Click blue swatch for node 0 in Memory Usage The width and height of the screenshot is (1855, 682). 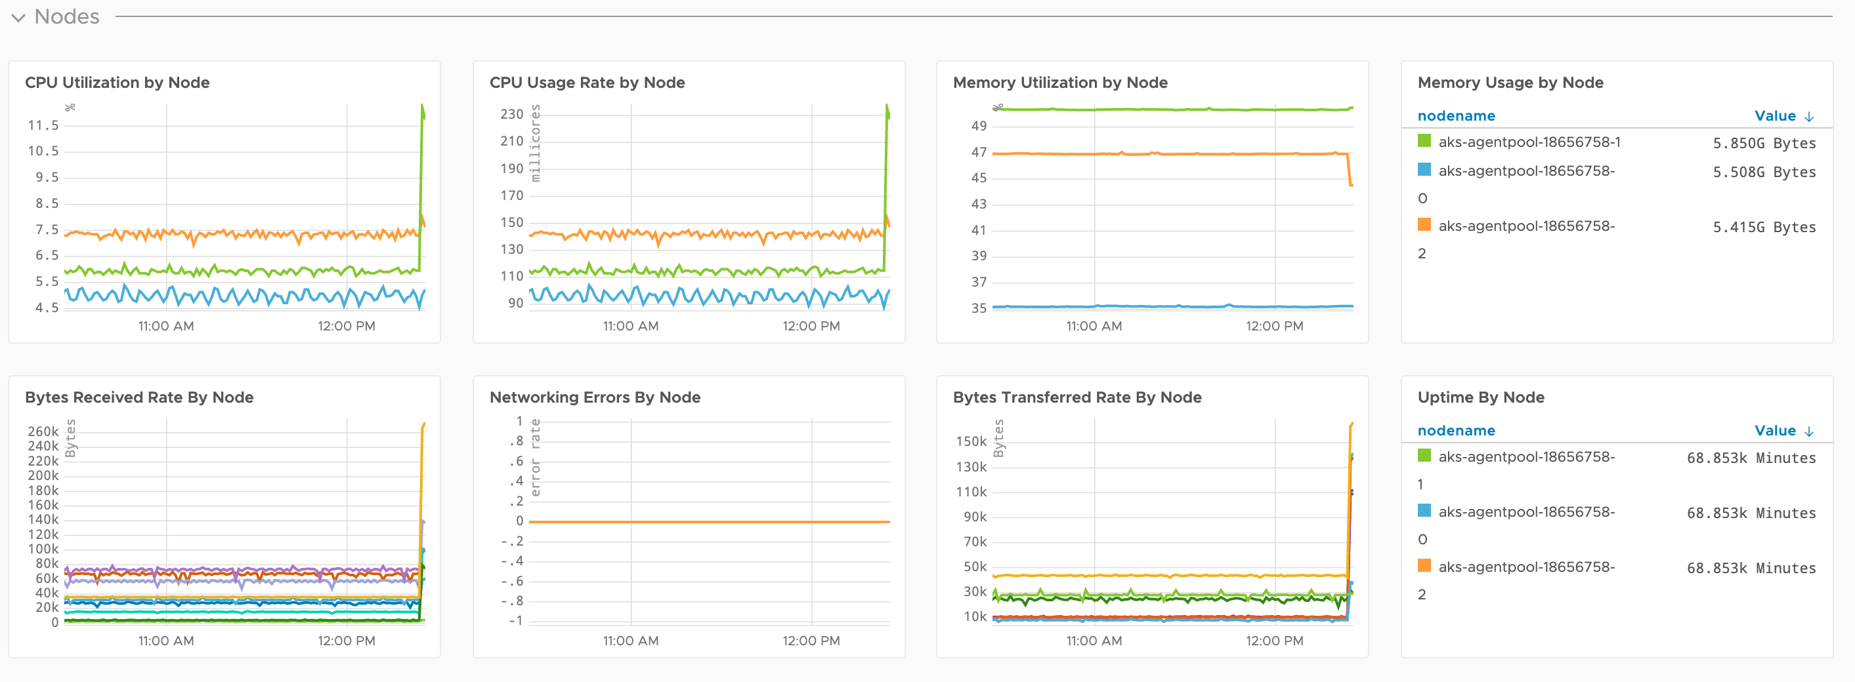point(1424,170)
